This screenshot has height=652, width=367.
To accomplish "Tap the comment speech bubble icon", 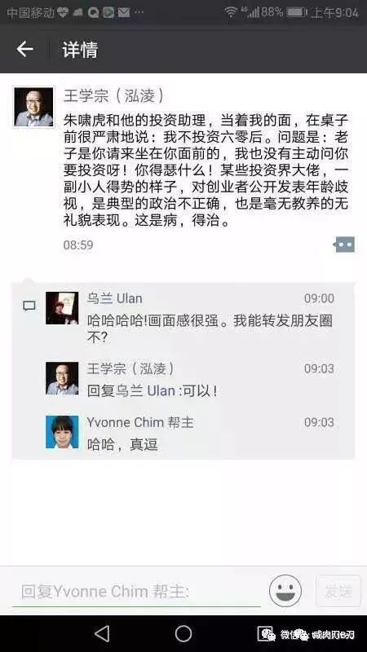I will pyautogui.click(x=29, y=306).
